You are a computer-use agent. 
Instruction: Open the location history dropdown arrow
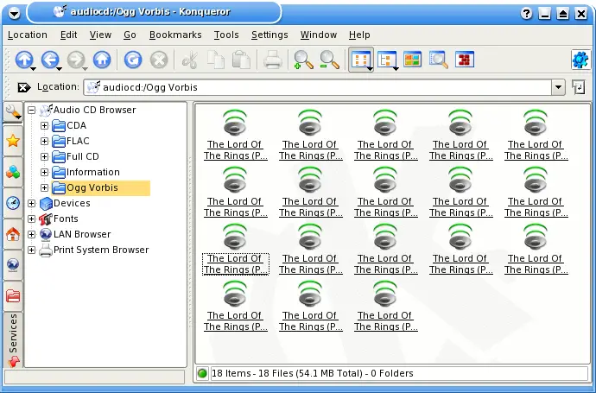[558, 87]
